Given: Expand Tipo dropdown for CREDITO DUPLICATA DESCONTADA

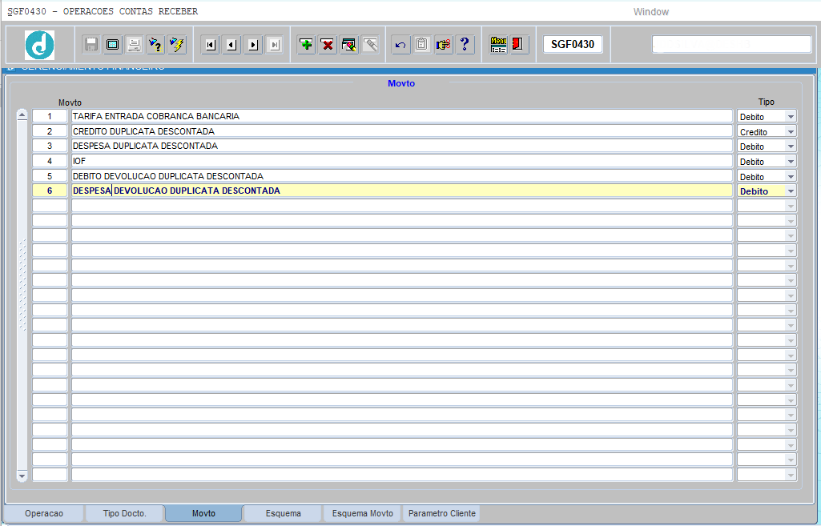Looking at the screenshot, I should coord(791,132).
